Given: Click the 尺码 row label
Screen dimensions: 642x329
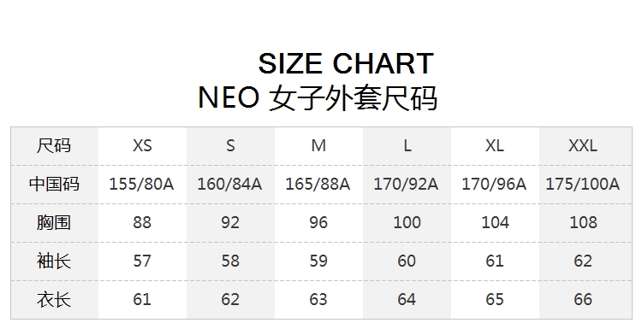Looking at the screenshot, I should coord(54,146).
